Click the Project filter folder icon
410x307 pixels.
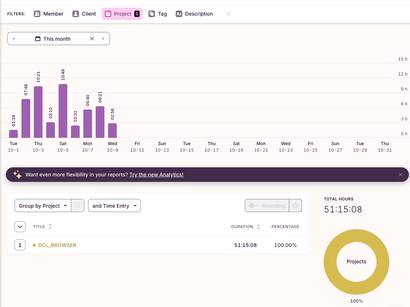(108, 14)
